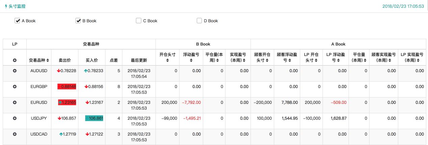Uncheck the A Book checkbox
428x145 pixels.
click(x=18, y=21)
